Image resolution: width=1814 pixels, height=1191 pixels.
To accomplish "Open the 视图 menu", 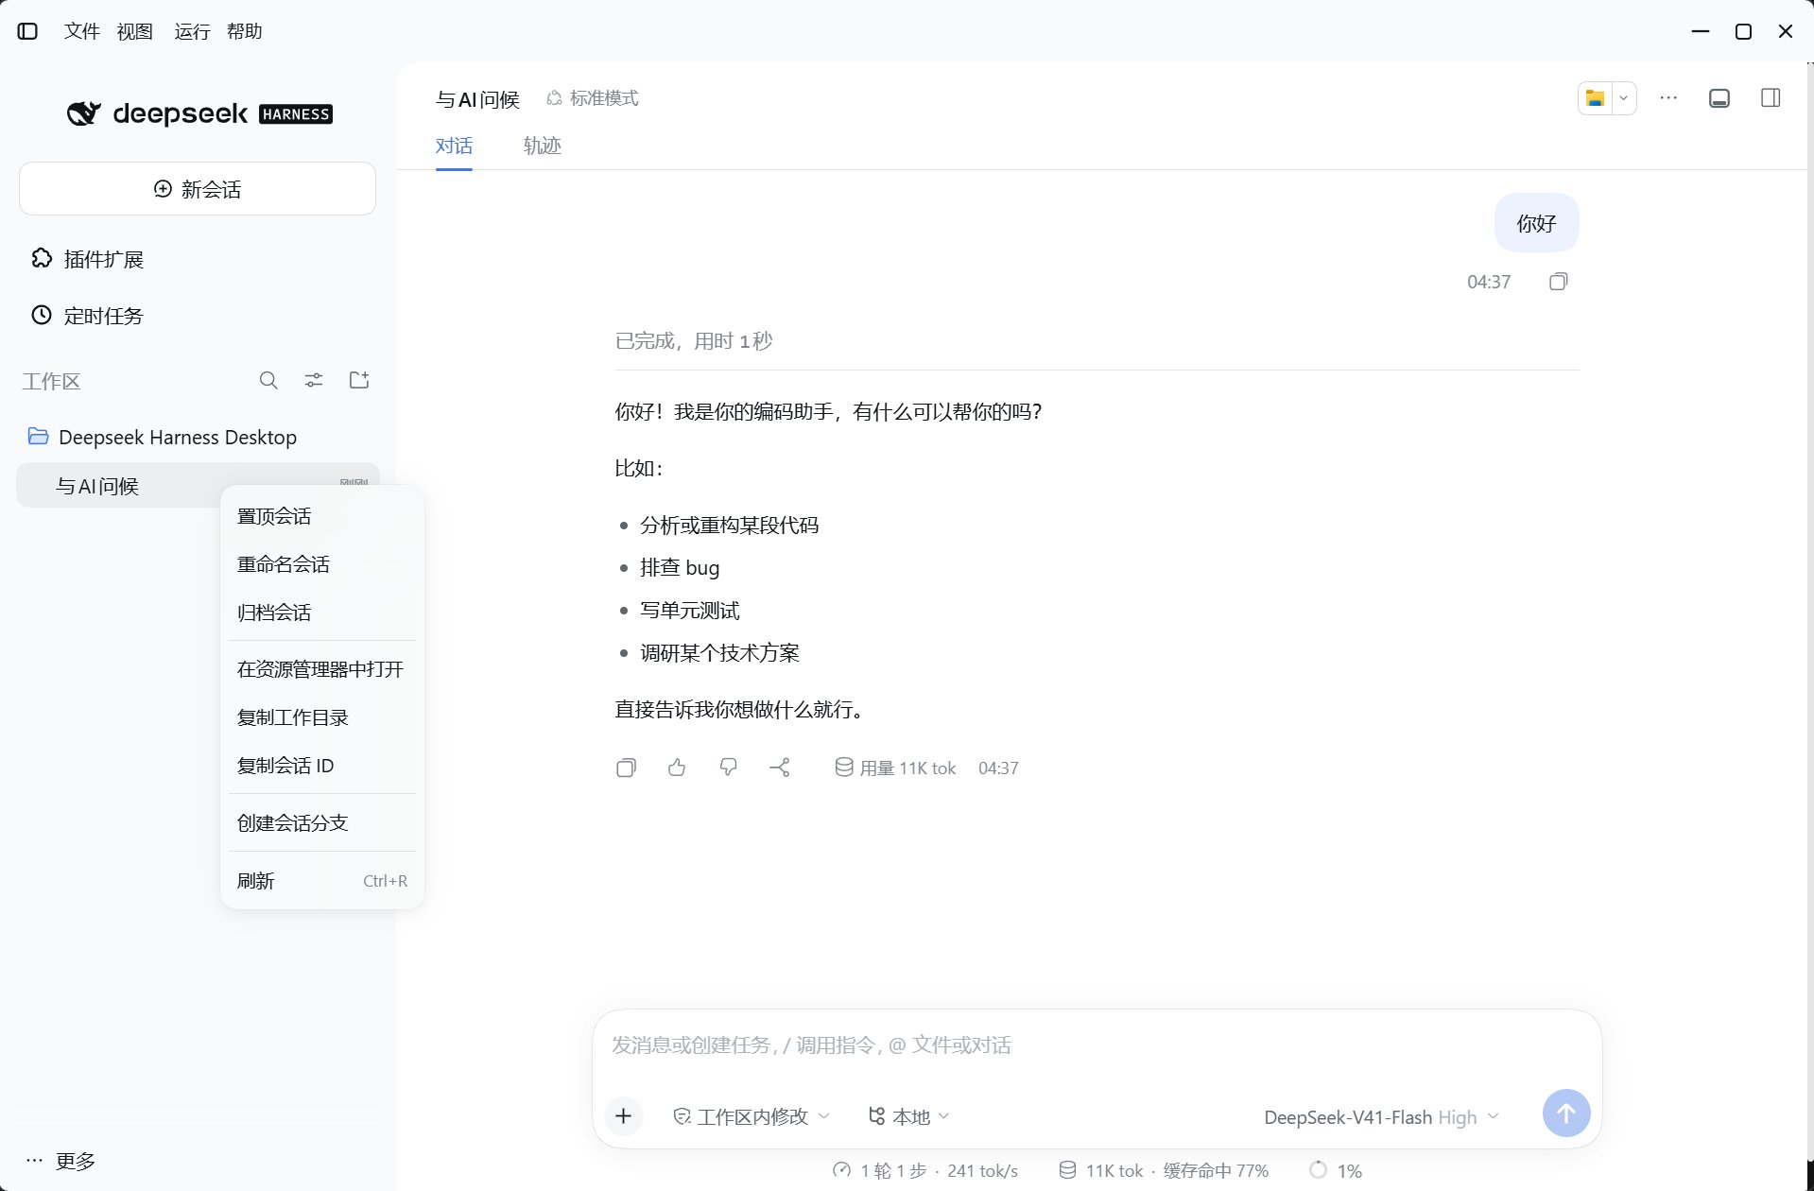I will (x=135, y=31).
